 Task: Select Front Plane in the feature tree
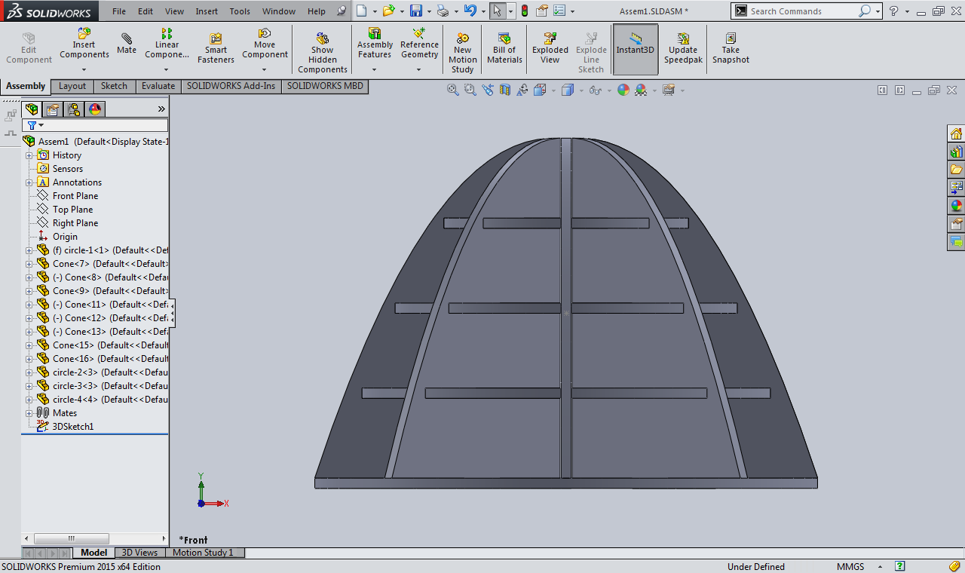[75, 196]
